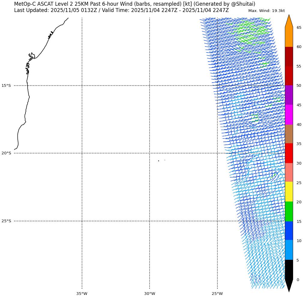Click the Last Updated timestamp line
303x297 pixels.
121,10
